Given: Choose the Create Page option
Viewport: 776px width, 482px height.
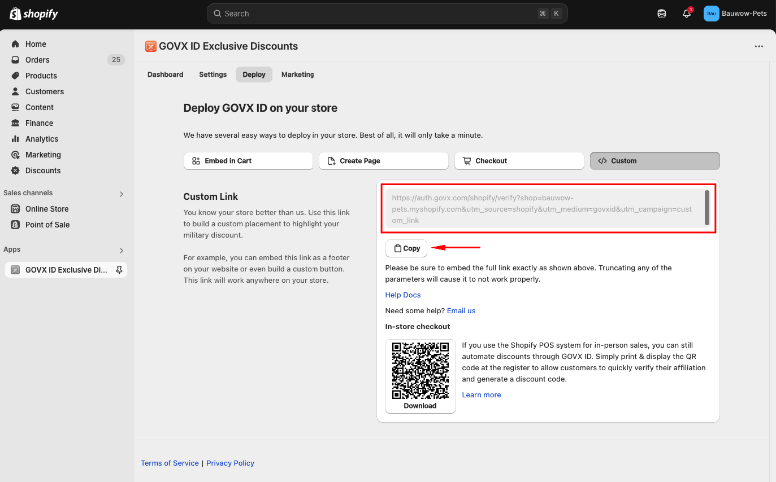Looking at the screenshot, I should click(384, 161).
